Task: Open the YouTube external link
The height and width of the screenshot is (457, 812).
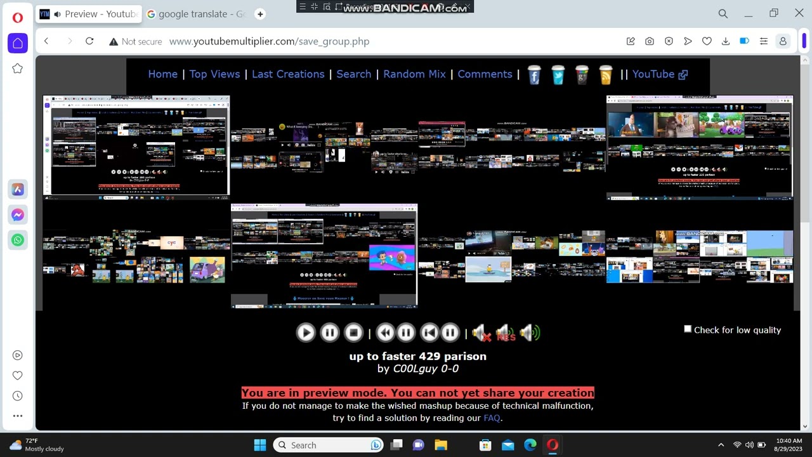Action: click(660, 74)
